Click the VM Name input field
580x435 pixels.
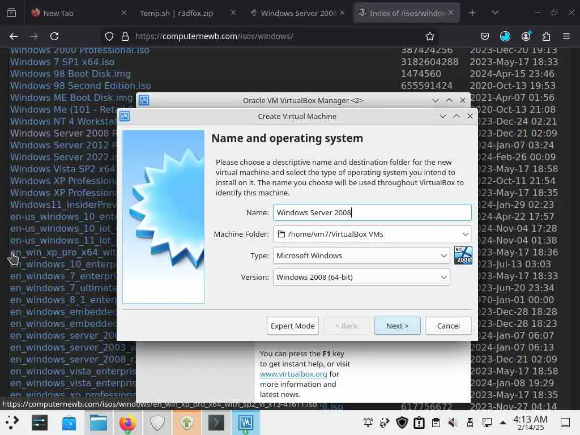tap(372, 213)
